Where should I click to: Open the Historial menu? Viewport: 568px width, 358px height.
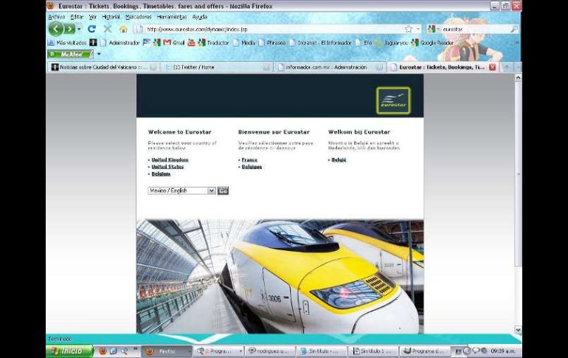111,16
